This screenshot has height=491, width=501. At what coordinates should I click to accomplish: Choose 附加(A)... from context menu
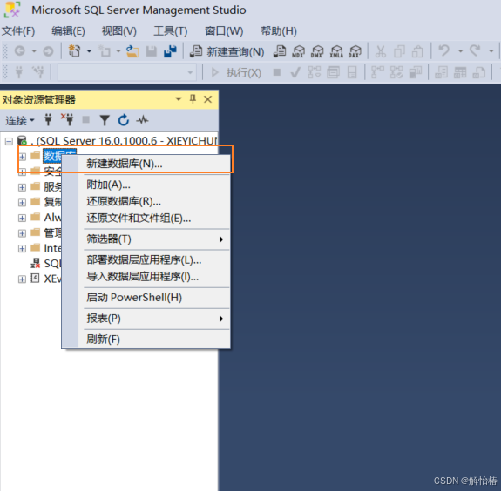(146, 185)
